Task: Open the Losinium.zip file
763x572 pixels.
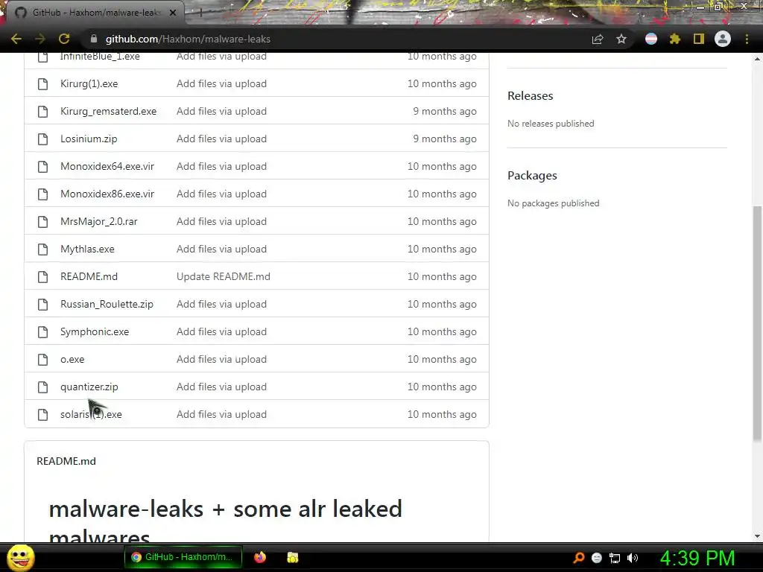Action: (89, 139)
